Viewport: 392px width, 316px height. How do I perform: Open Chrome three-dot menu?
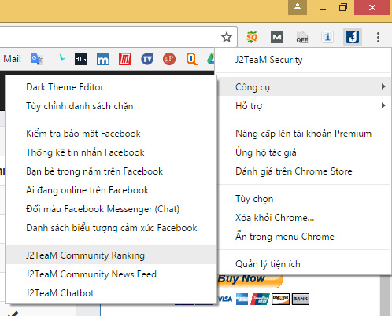pyautogui.click(x=378, y=37)
